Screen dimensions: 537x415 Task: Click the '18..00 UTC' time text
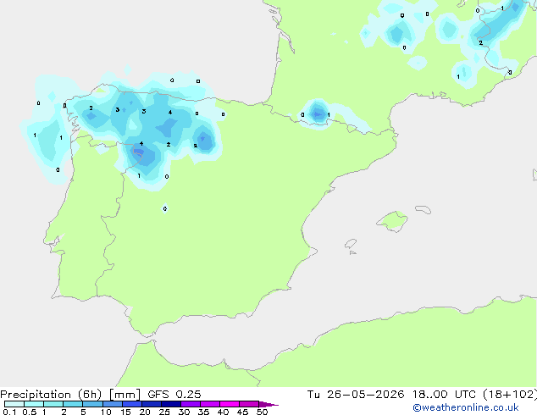pos(444,395)
